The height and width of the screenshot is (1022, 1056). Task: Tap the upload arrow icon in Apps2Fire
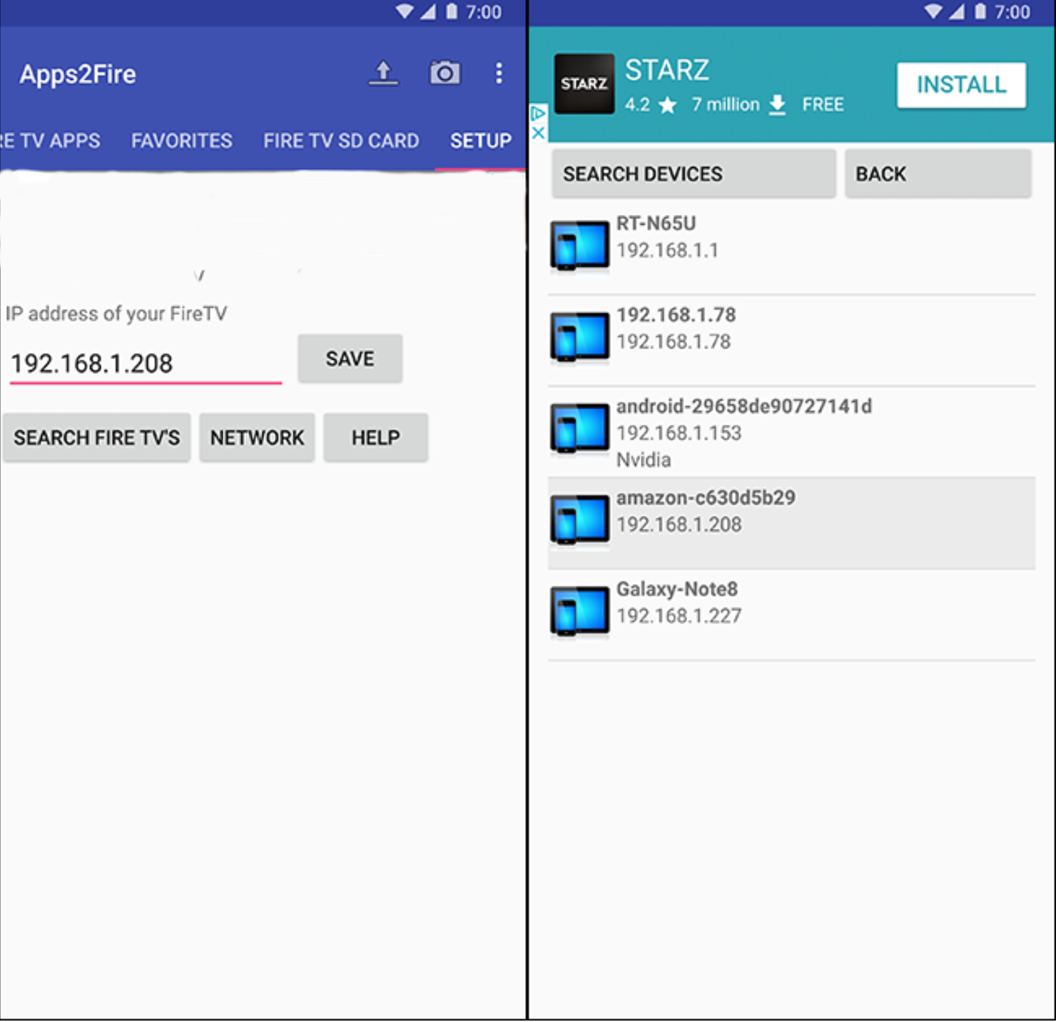(383, 73)
